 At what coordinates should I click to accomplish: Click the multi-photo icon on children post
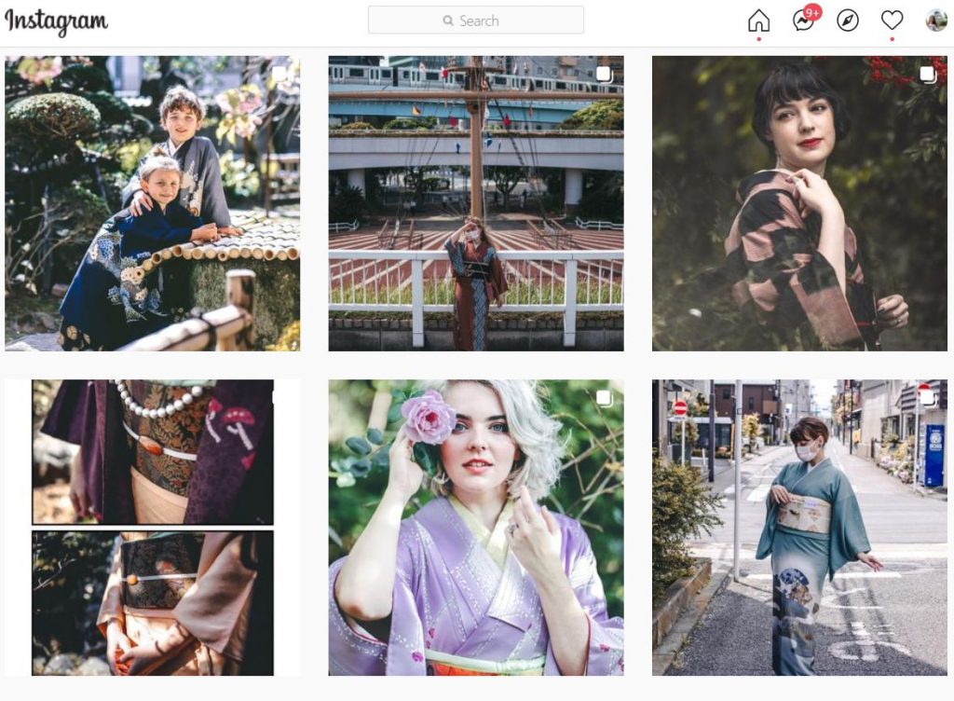coord(279,75)
